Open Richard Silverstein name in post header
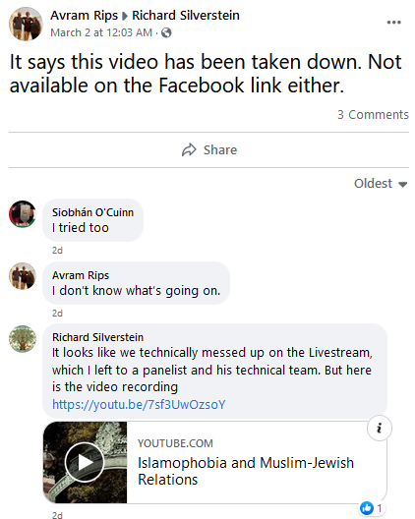 [x=186, y=16]
